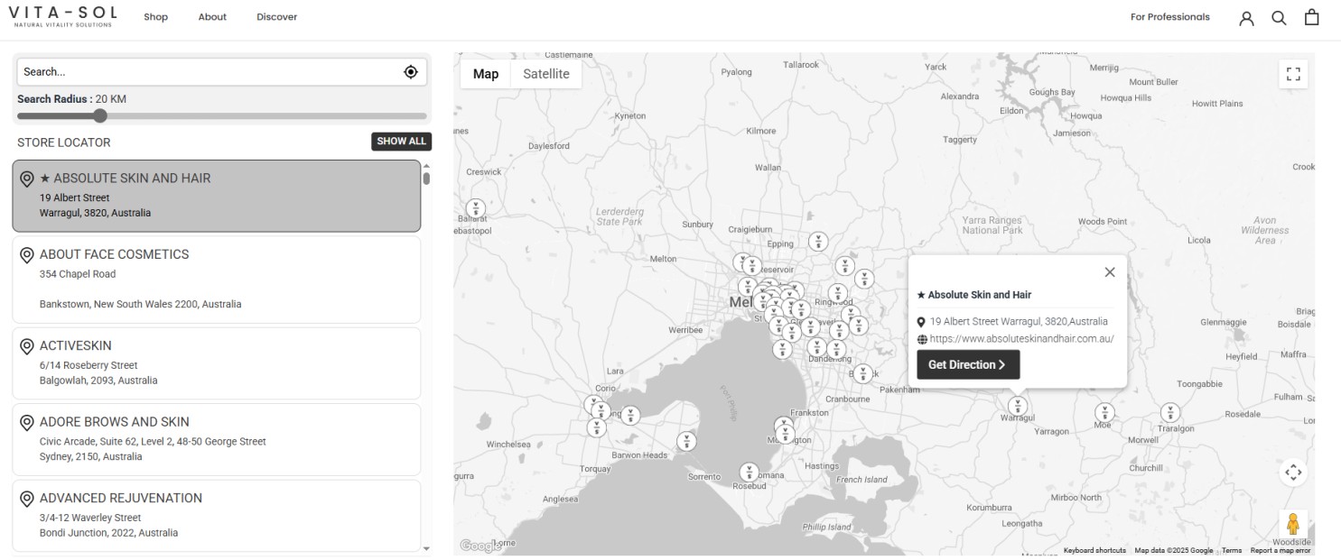Viewport: 1341px width, 560px height.
Task: Switch to Satellite view
Action: (545, 74)
